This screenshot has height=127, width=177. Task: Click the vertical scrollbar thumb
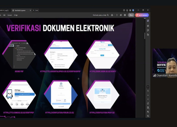pos(145,36)
